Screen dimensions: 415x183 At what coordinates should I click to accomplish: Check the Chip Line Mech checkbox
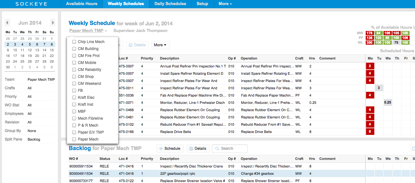(74, 41)
